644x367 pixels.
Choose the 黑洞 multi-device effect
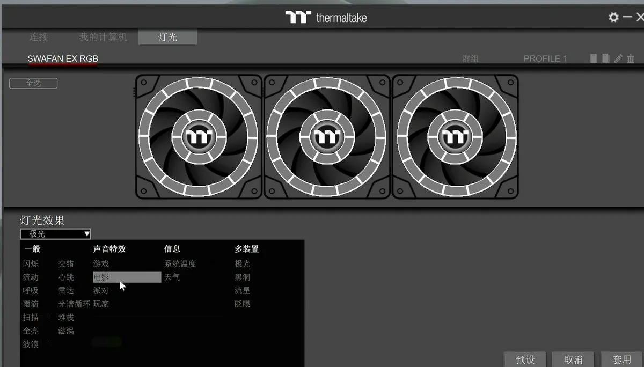(x=243, y=277)
